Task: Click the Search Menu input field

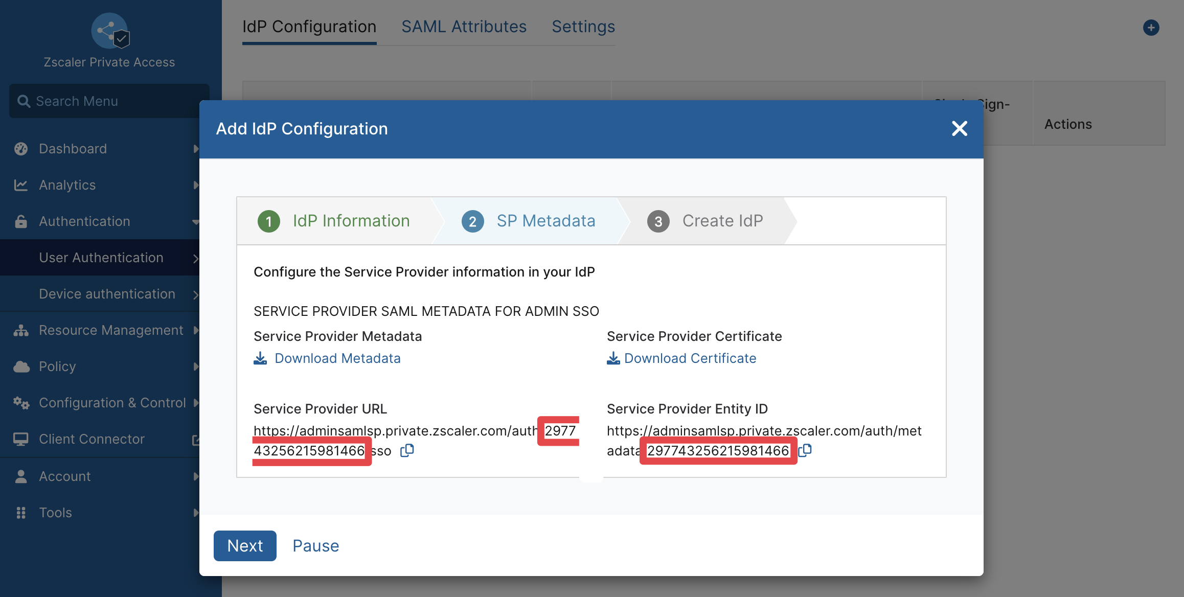Action: (109, 101)
